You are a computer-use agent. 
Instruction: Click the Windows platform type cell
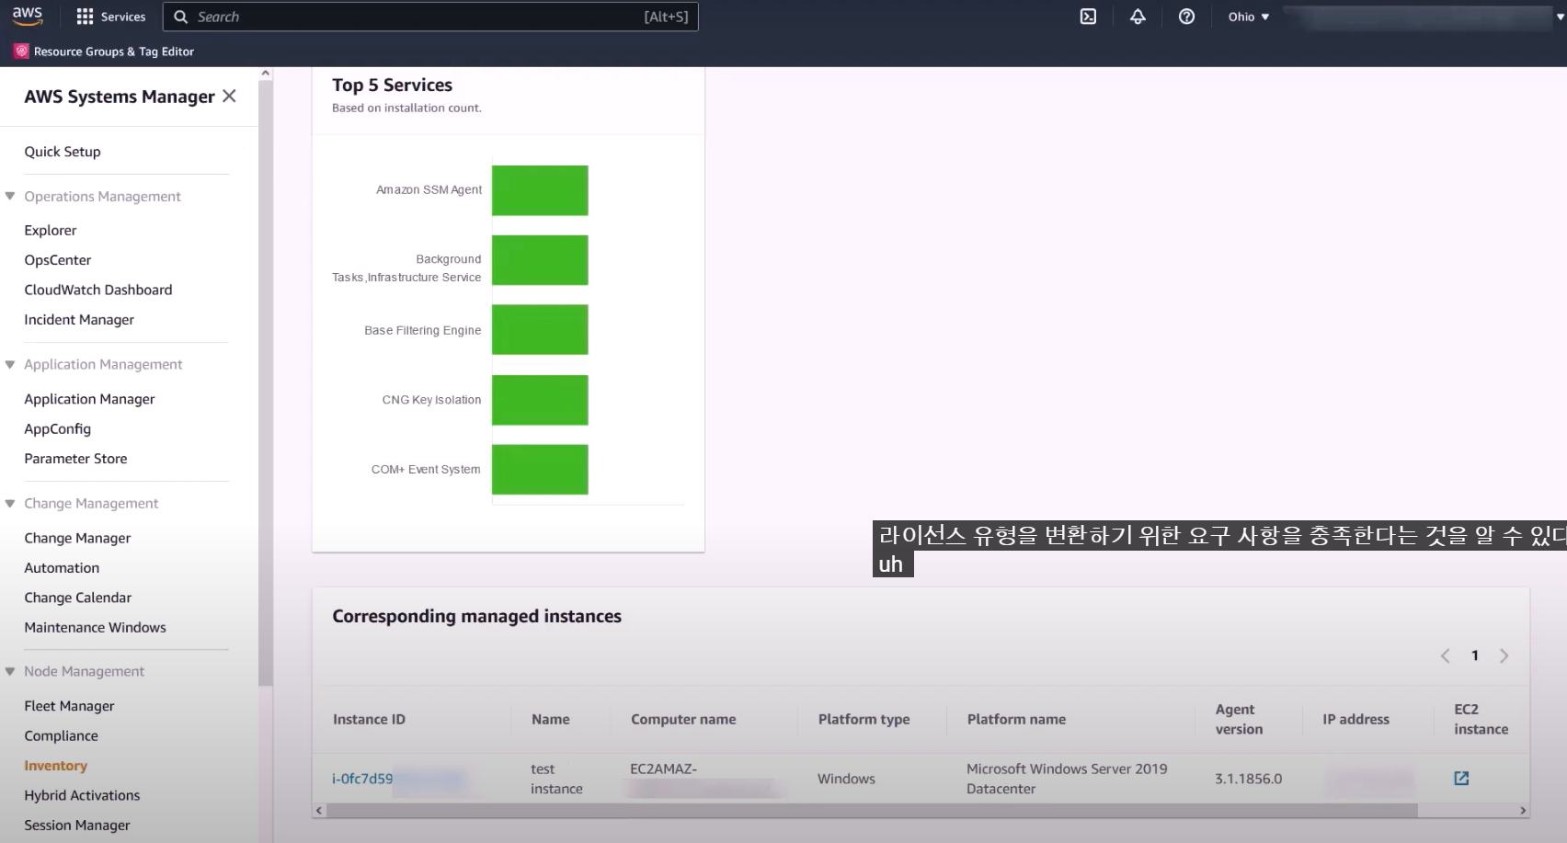846,779
